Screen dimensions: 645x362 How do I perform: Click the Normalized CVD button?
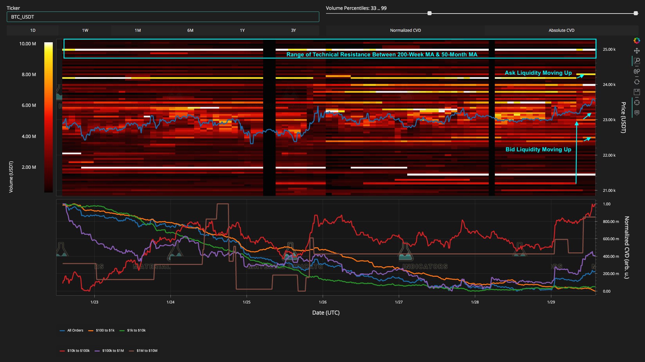pyautogui.click(x=405, y=30)
